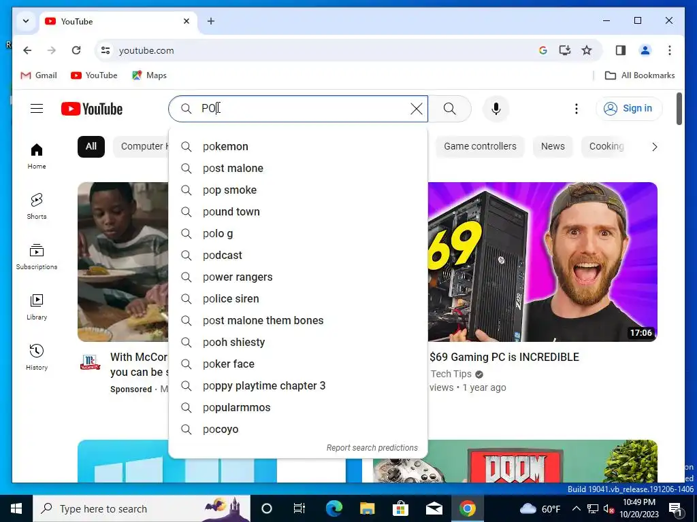The image size is (697, 522).
Task: Show more filter chips with right arrow
Action: 654,147
